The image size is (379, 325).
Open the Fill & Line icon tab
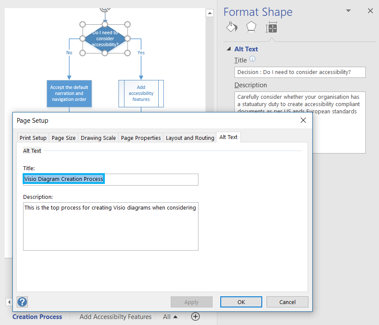click(x=232, y=27)
